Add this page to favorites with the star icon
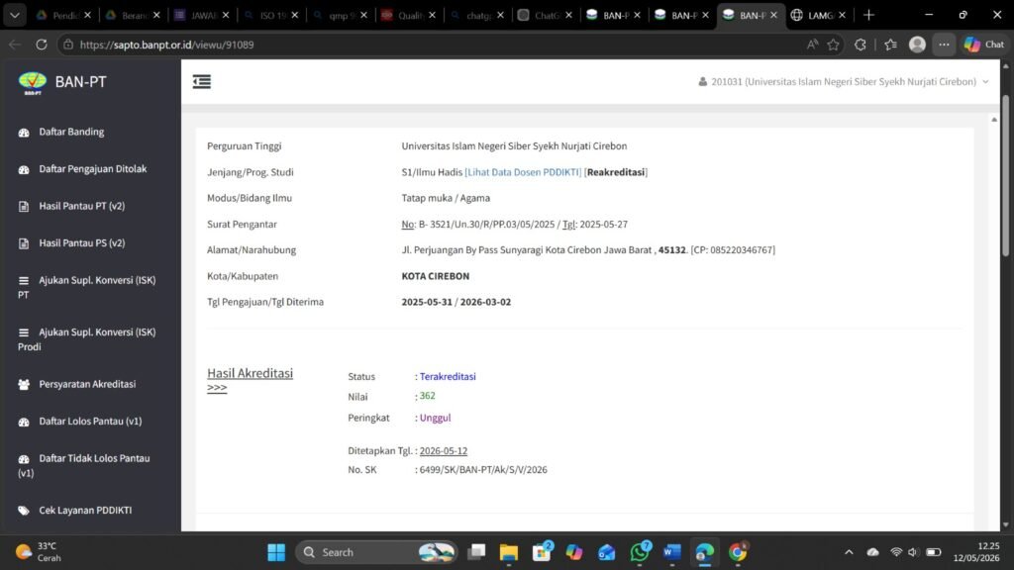Image resolution: width=1014 pixels, height=570 pixels. [x=834, y=45]
